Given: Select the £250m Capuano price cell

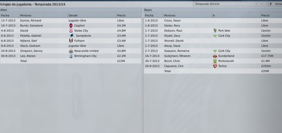Looking at the screenshot, I should pos(266,66).
